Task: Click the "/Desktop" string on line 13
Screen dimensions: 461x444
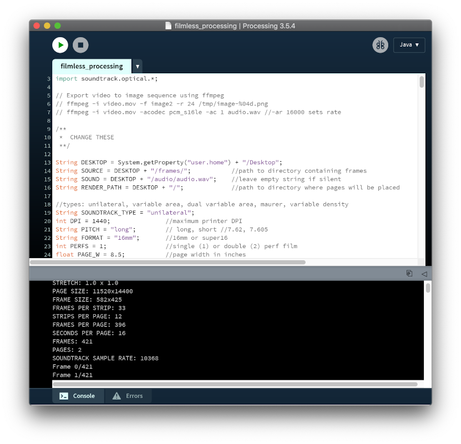Action: point(261,162)
